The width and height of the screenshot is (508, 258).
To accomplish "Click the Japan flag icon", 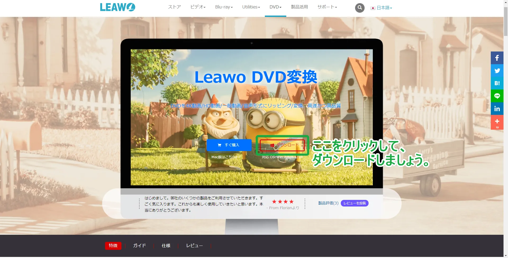I will tap(373, 8).
